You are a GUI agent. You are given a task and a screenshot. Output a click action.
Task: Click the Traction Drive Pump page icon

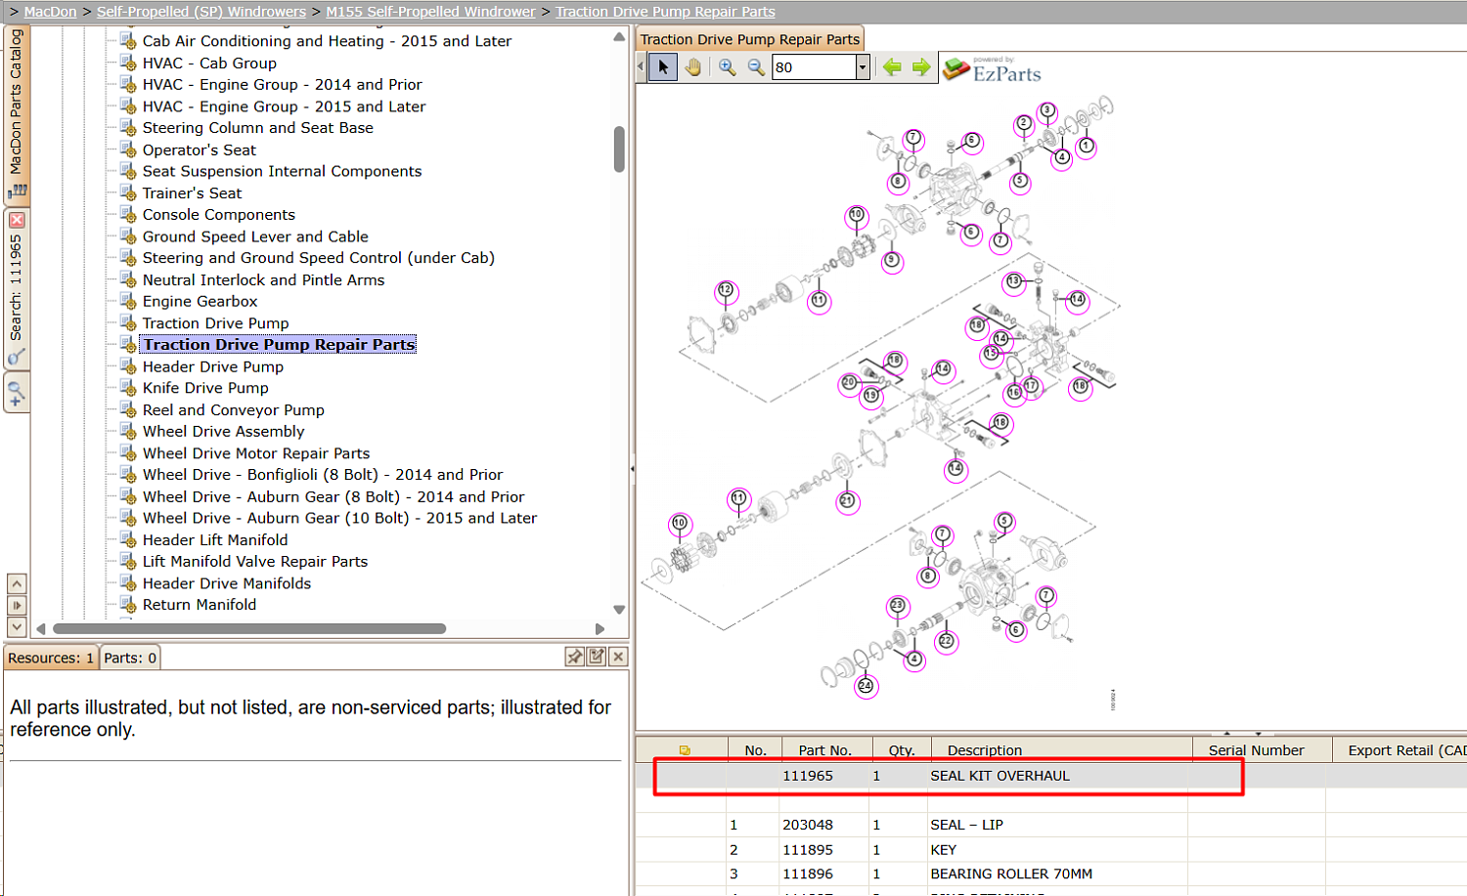128,322
